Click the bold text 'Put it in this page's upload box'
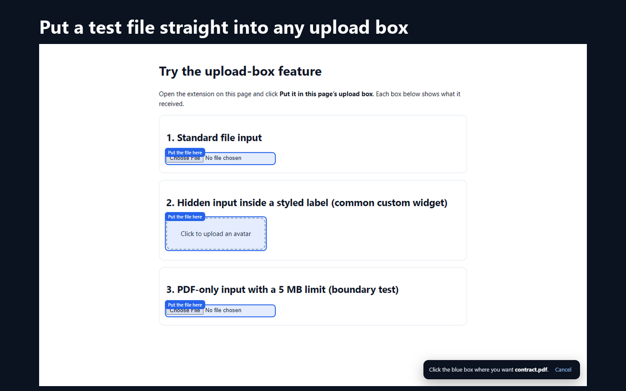The height and width of the screenshot is (391, 626). [326, 94]
